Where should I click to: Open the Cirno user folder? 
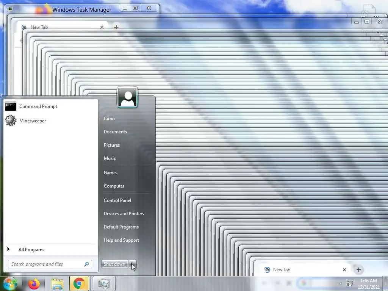109,119
